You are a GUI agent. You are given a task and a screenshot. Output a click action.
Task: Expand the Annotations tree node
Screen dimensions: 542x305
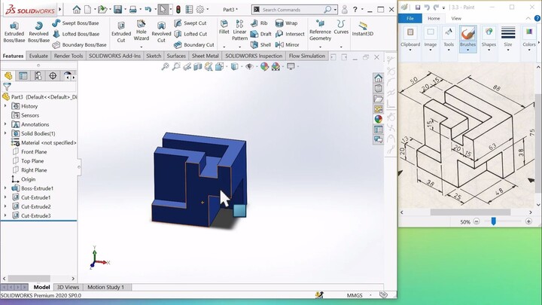coord(5,124)
